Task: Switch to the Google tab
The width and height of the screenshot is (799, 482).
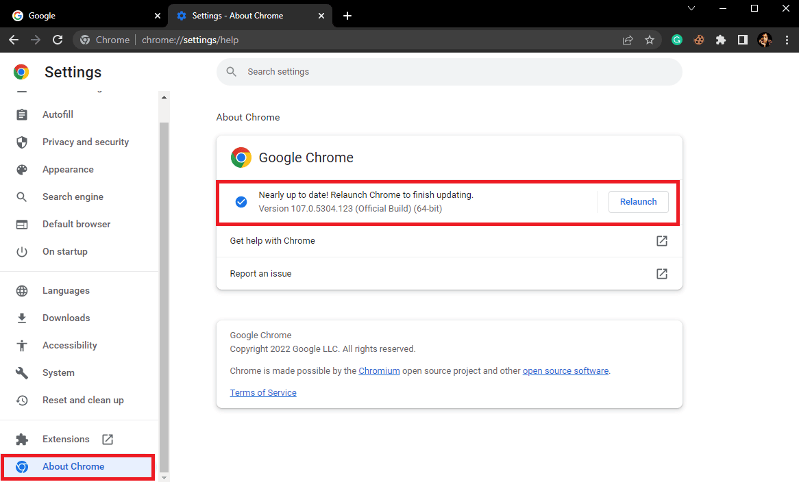Action: [x=84, y=16]
